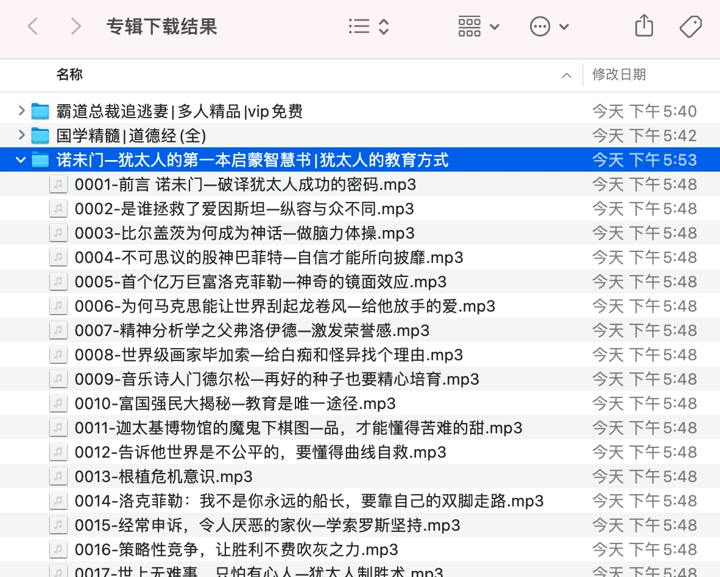
Task: Click audio icon of 0009 file
Action: [58, 379]
